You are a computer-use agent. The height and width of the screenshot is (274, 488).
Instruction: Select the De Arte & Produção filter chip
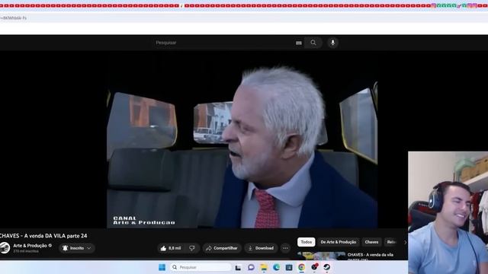tap(339, 242)
